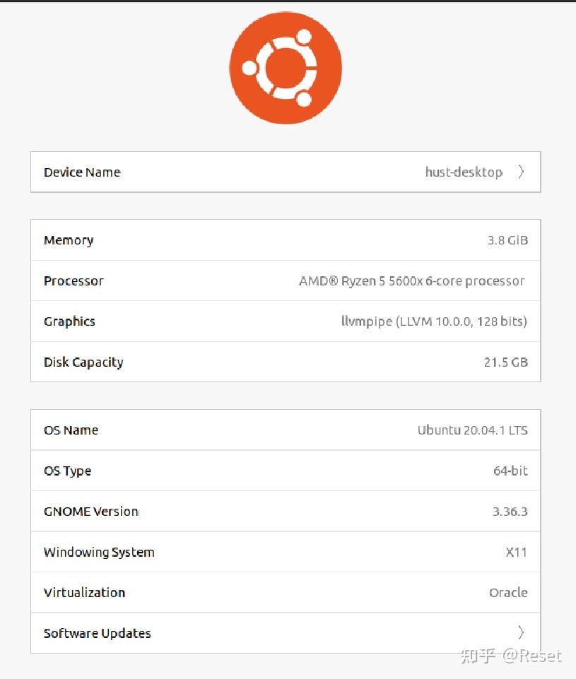Image resolution: width=576 pixels, height=679 pixels.
Task: Open the Device Name rename chevron
Action: (x=521, y=172)
